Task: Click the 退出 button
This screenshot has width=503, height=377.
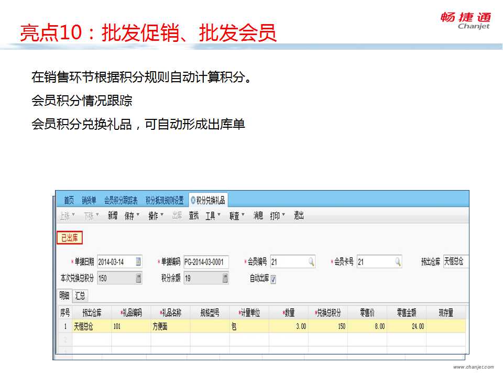Action: (x=299, y=216)
